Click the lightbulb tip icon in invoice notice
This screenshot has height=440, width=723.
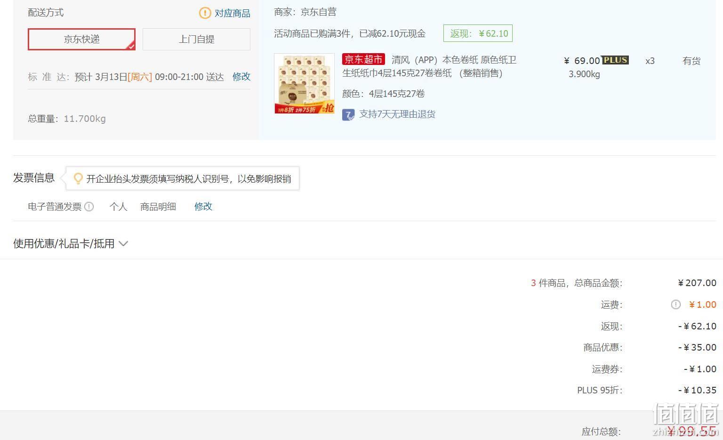coord(79,178)
